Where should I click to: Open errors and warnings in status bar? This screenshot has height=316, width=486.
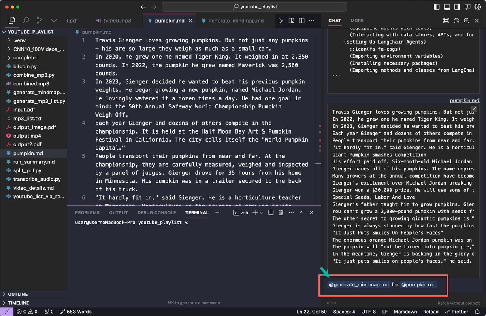point(28,312)
